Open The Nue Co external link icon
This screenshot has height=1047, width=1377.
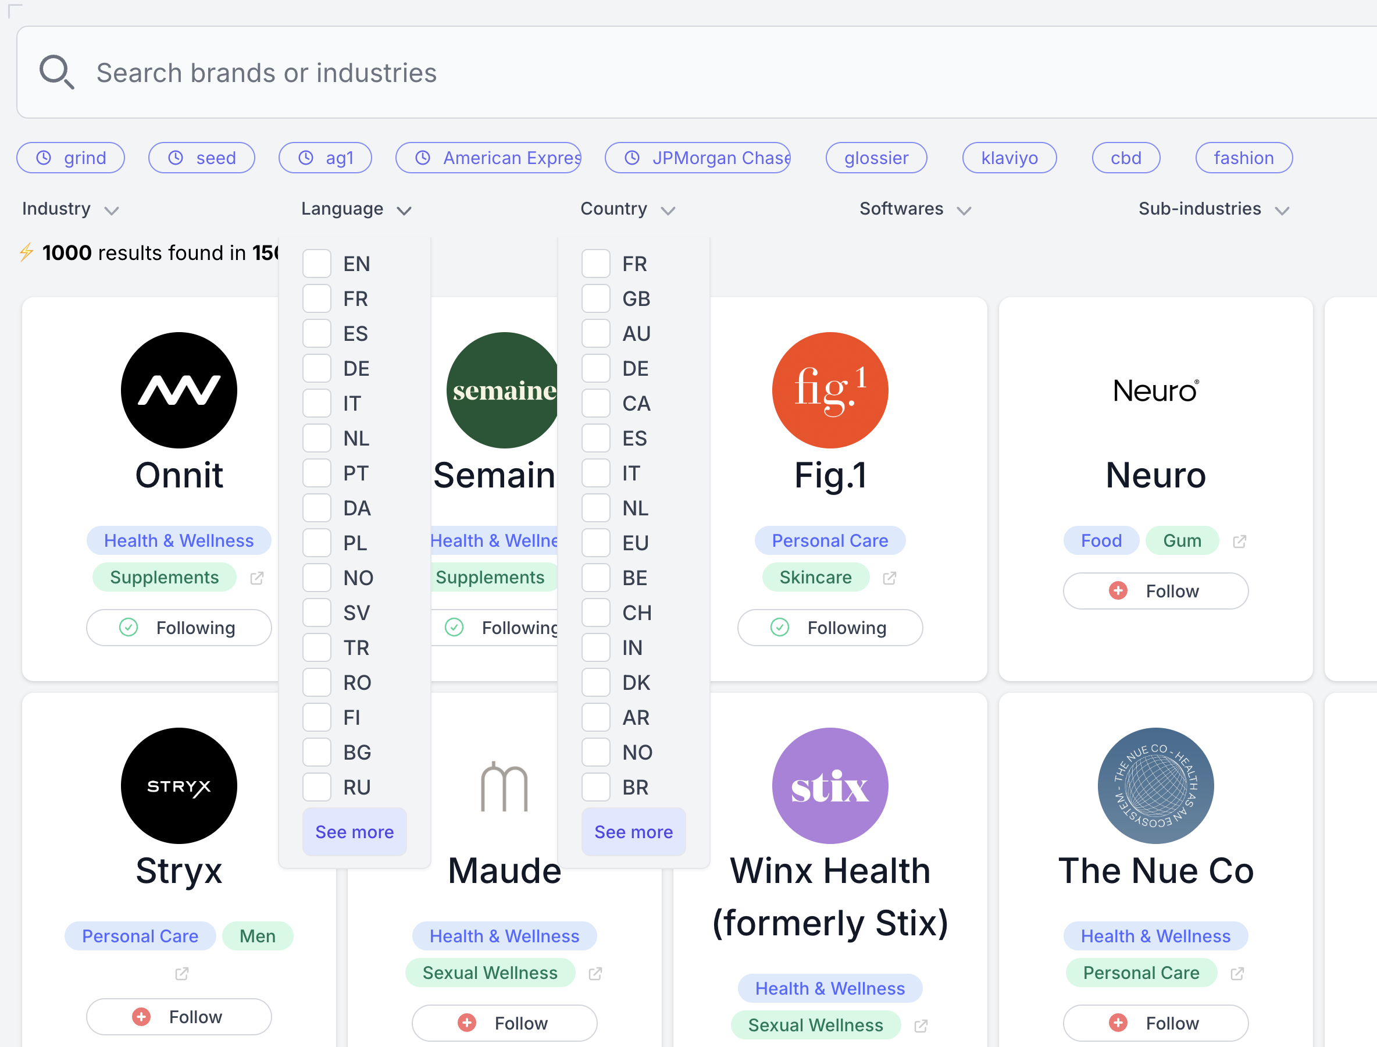coord(1237,974)
